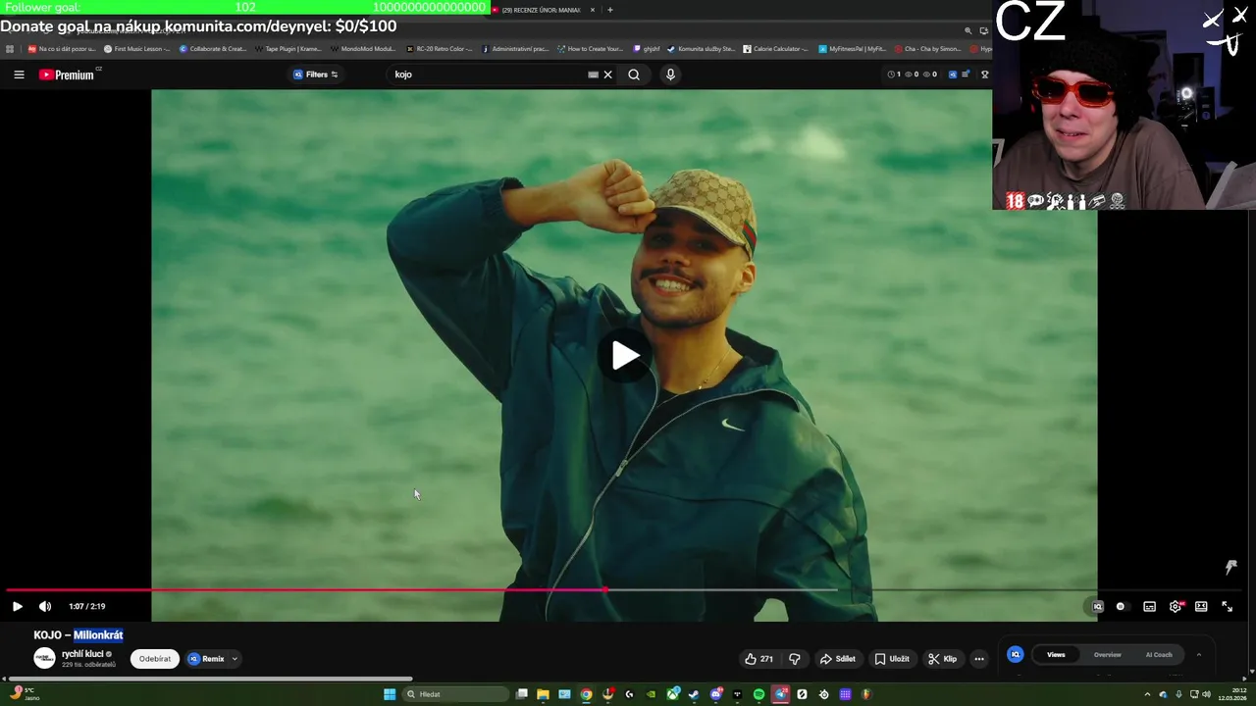Open Tape Plugin bookmark

(288, 49)
